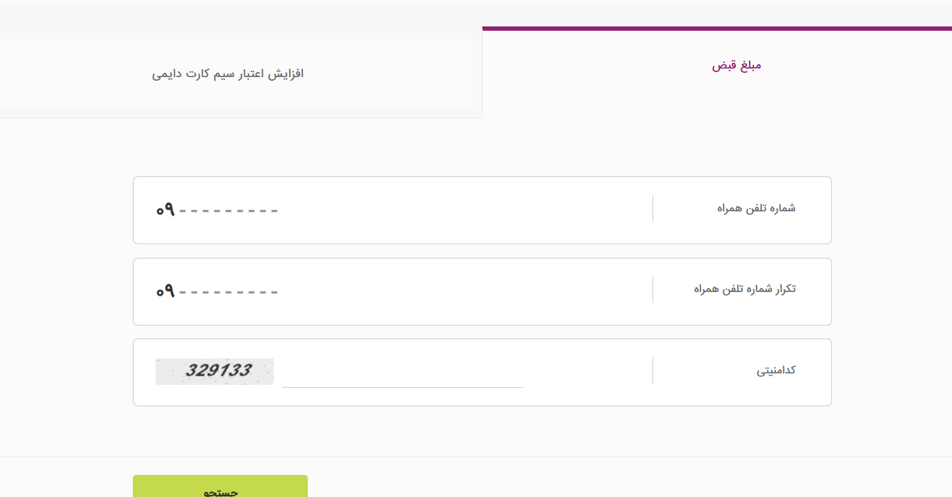
Task: Click the empty middle of the تکرار شماره box
Action: 464,291
